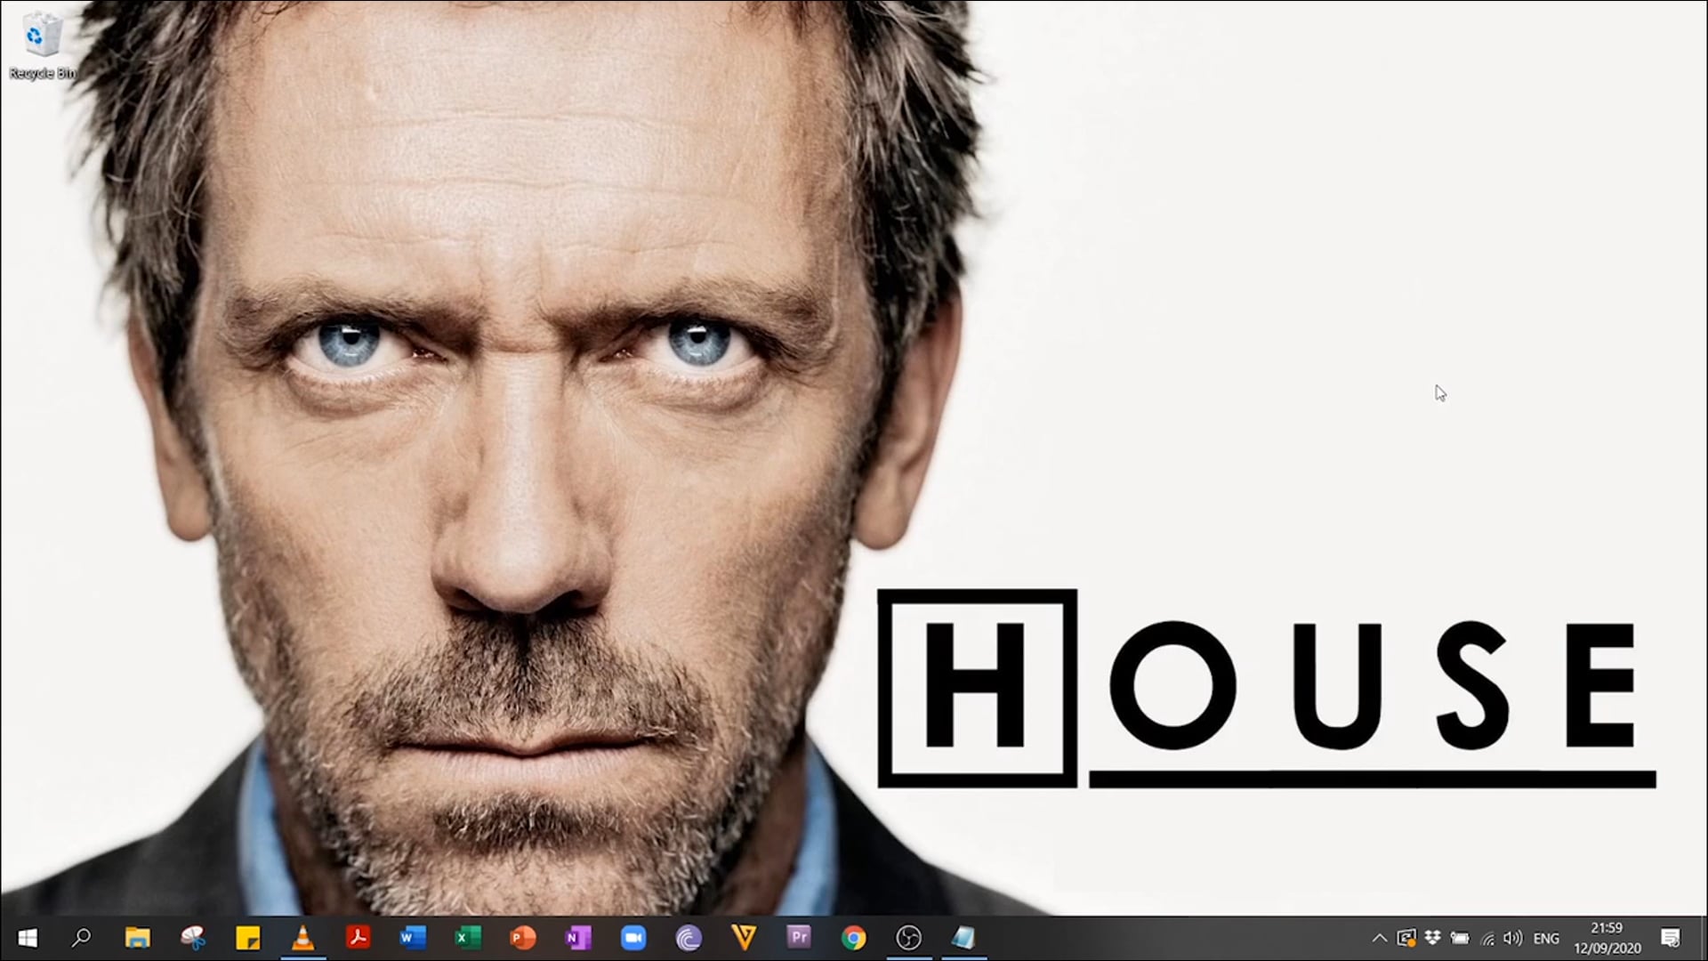Viewport: 1708px width, 961px height.
Task: Switch to OBS Studio window
Action: click(909, 938)
